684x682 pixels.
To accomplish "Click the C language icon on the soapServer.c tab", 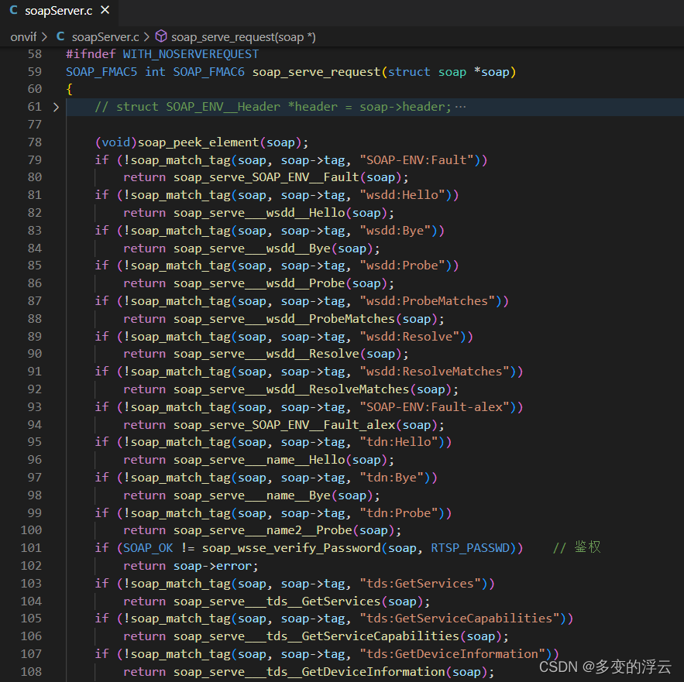I will tap(13, 11).
